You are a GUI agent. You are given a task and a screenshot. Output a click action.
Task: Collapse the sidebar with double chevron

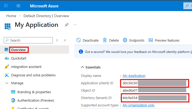[65, 40]
